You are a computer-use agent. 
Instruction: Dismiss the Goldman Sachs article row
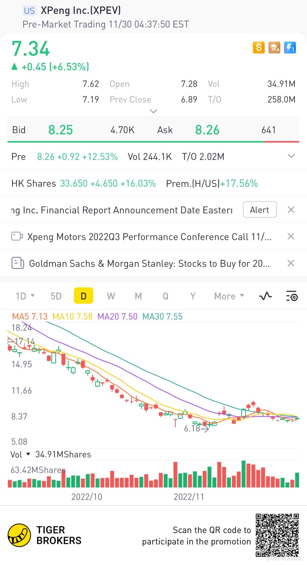(291, 263)
